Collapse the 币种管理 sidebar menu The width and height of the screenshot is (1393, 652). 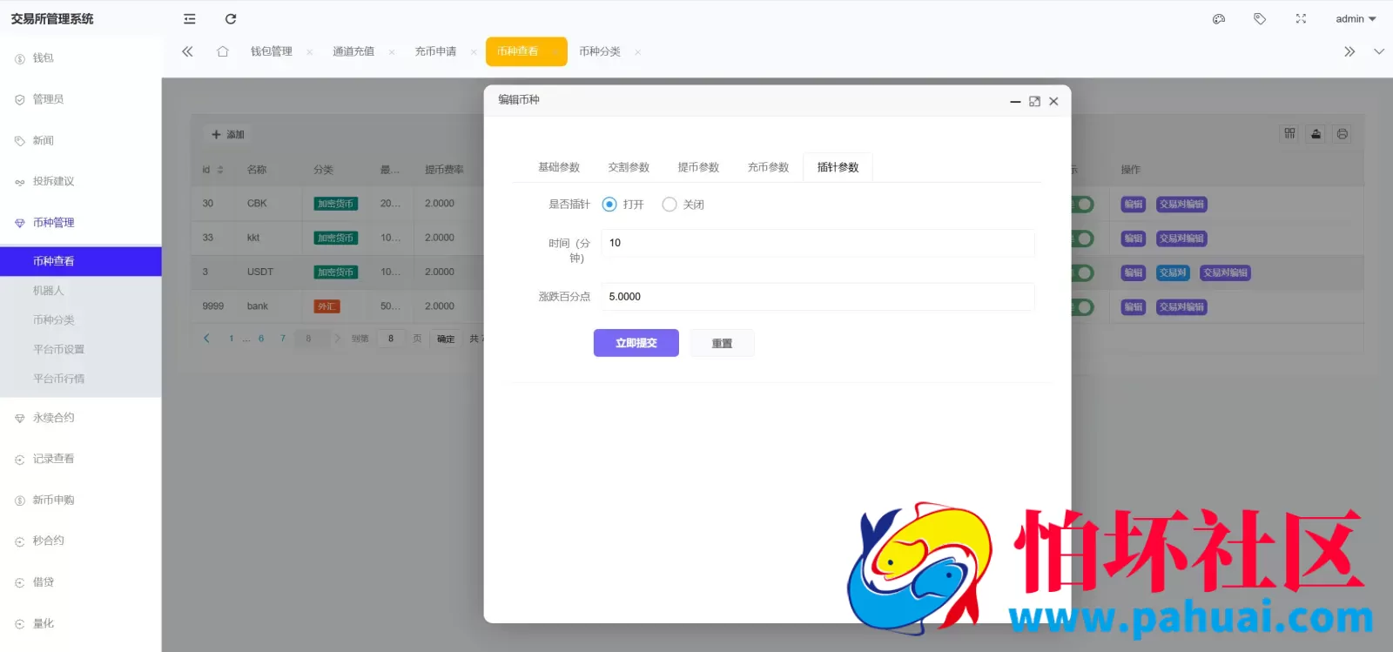[x=80, y=223]
